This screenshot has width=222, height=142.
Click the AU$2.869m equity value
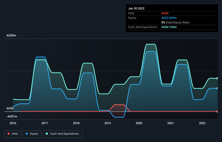(x=169, y=18)
